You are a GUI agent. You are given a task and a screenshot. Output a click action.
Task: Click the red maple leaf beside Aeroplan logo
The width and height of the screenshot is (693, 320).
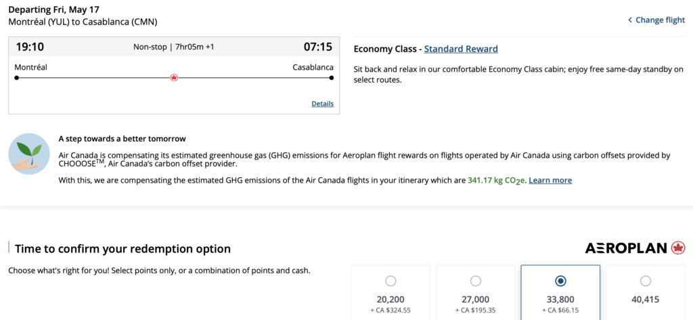coord(678,248)
